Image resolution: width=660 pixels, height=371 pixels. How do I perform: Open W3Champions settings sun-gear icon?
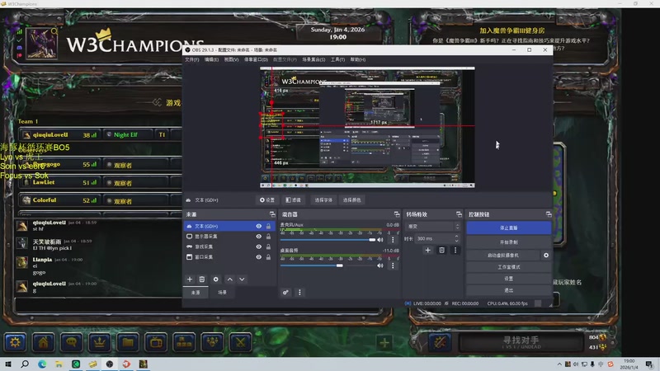click(x=15, y=342)
